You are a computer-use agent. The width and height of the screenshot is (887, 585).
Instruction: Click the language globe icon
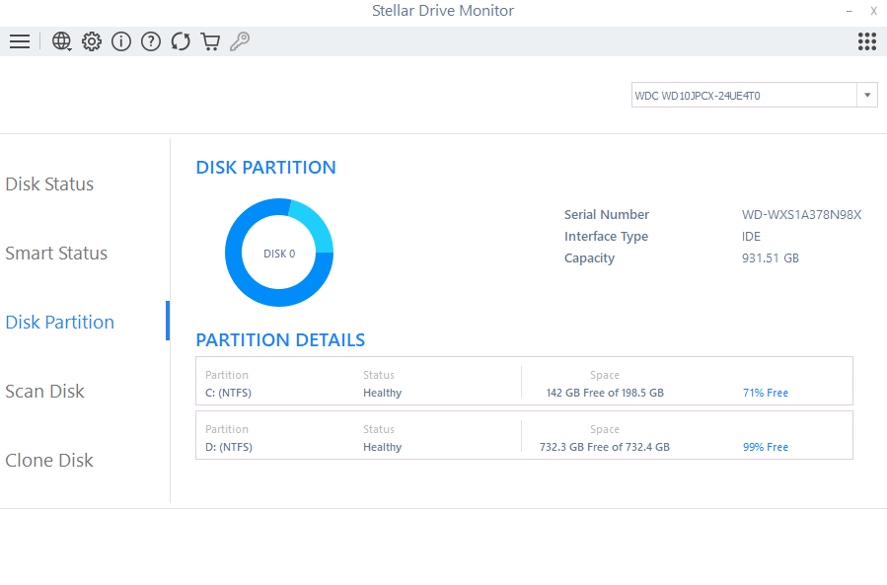[61, 41]
